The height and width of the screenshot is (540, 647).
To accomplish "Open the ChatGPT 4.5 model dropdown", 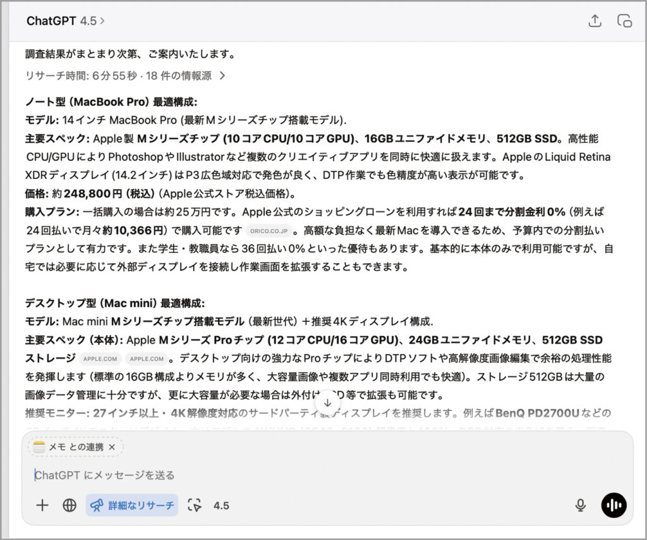I will pyautogui.click(x=66, y=21).
